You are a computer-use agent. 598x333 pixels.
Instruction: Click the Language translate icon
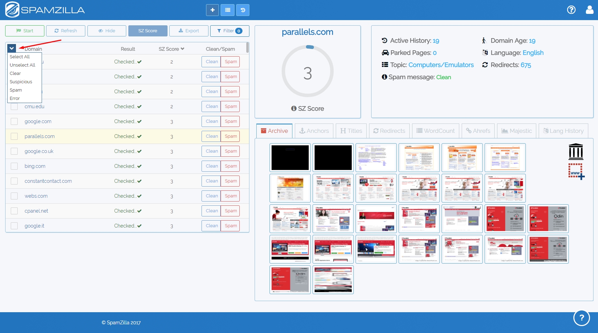click(x=485, y=53)
